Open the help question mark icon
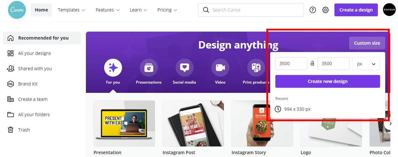Image resolution: width=398 pixels, height=157 pixels. click(313, 10)
